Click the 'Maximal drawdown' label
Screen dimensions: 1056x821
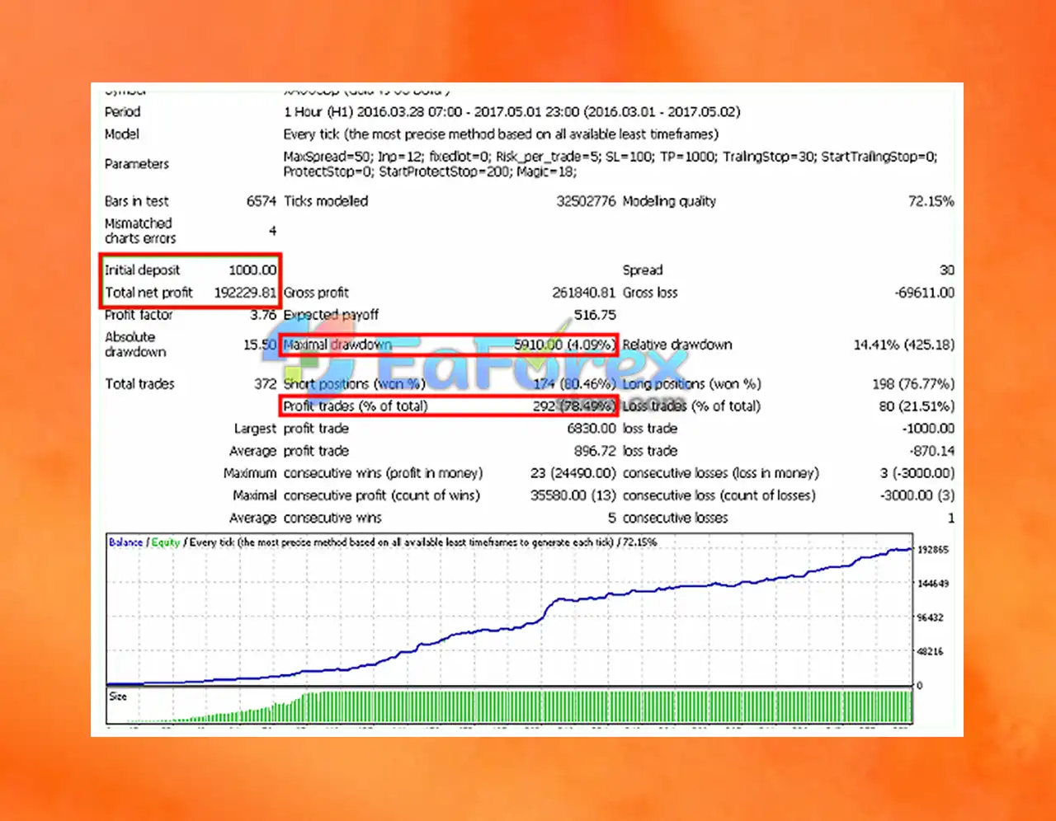337,345
